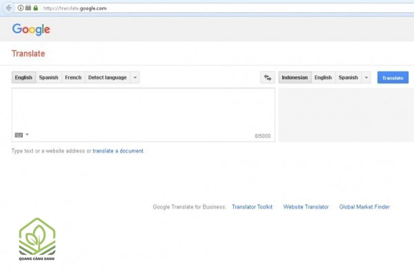Screen dimensions: 414x276
Task: Select French as source language
Action: tap(73, 78)
